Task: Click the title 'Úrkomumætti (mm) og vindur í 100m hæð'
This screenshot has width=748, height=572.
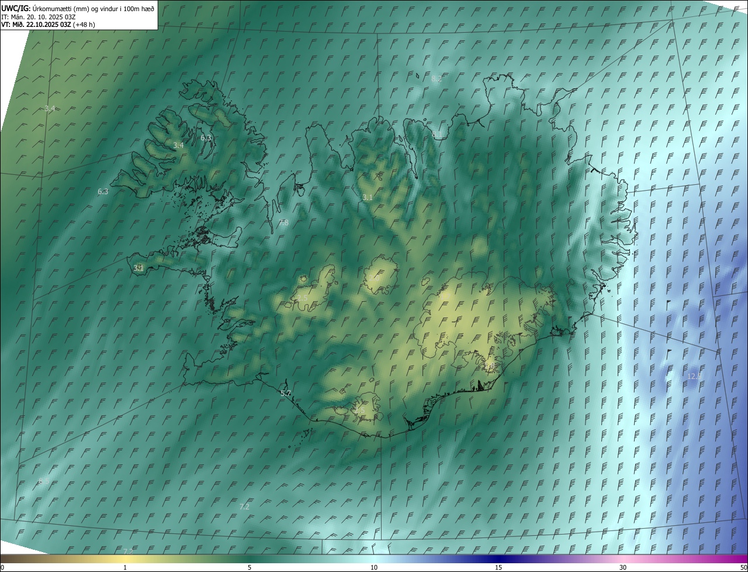Action: click(x=93, y=8)
